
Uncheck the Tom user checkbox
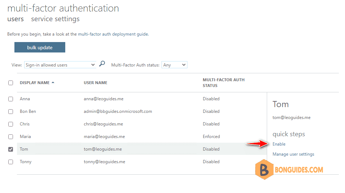(10, 149)
